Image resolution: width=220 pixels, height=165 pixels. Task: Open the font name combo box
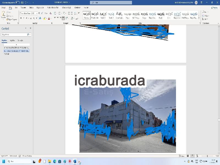(x=26, y=13)
